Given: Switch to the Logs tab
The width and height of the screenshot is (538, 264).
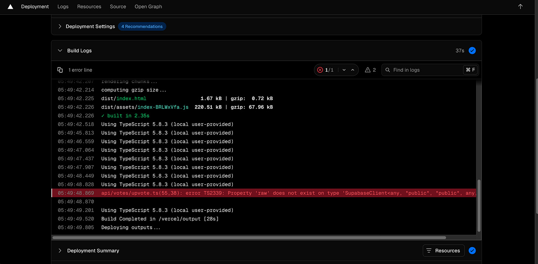Looking at the screenshot, I should pyautogui.click(x=63, y=7).
